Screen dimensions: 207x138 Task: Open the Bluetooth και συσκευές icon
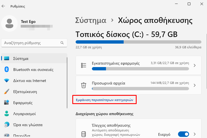tap(7, 70)
